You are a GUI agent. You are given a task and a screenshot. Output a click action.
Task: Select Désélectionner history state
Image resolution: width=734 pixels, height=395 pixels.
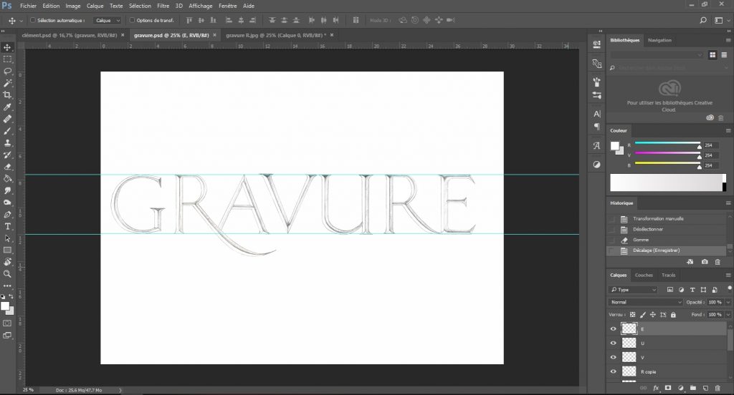point(667,230)
